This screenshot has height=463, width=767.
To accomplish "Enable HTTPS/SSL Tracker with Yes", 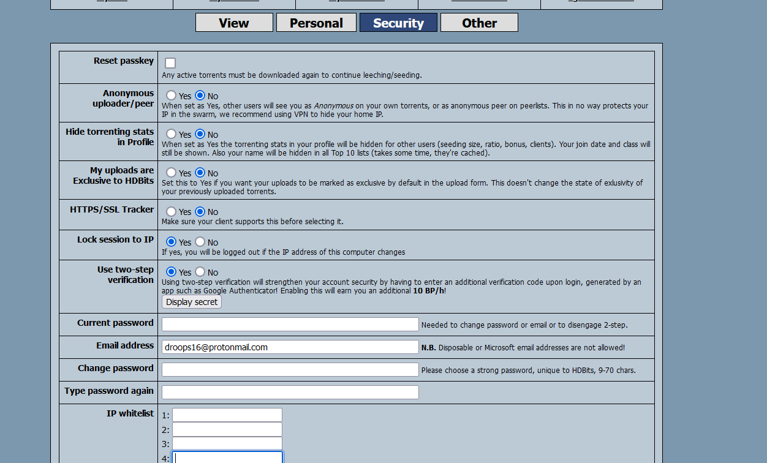I will click(x=172, y=211).
